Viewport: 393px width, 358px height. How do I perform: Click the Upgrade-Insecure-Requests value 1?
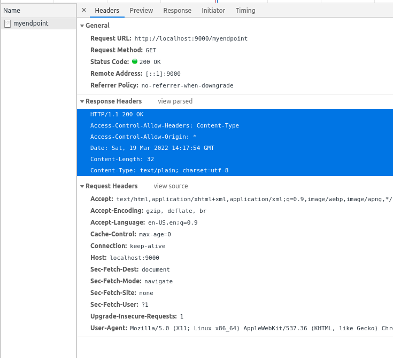point(182,316)
